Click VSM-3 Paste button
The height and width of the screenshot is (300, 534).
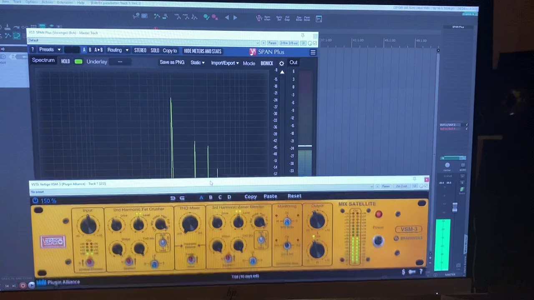pos(270,196)
